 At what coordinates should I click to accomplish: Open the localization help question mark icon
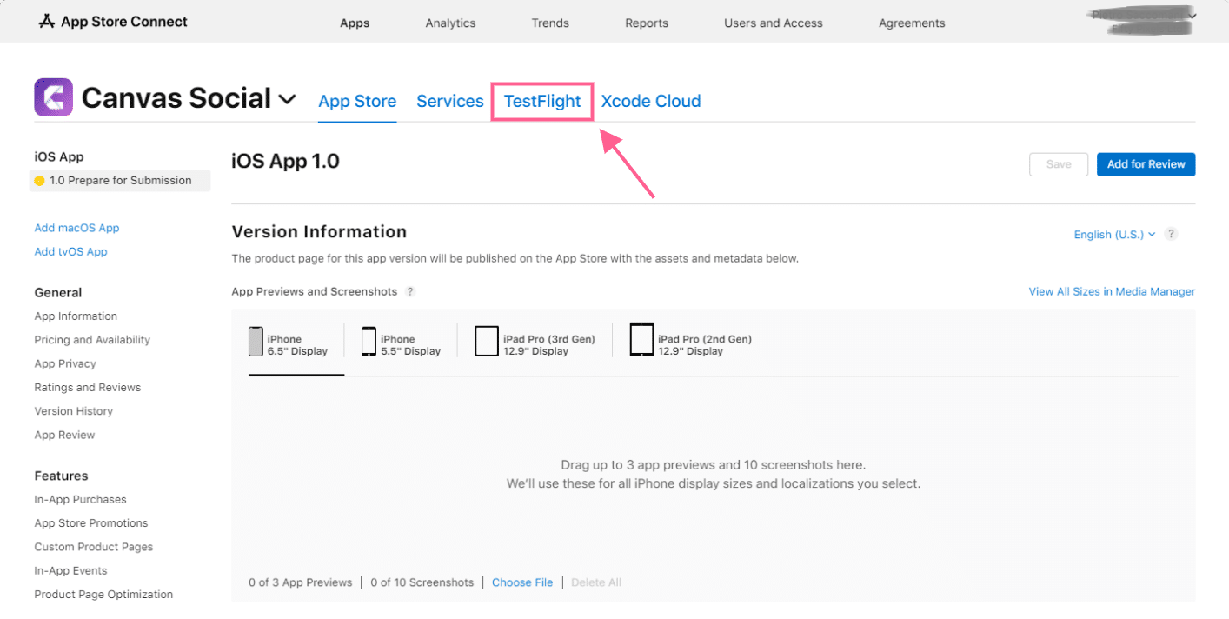1171,234
